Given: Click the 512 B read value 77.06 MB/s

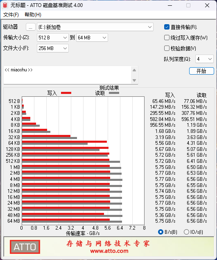Looking at the screenshot, I should (x=195, y=101).
